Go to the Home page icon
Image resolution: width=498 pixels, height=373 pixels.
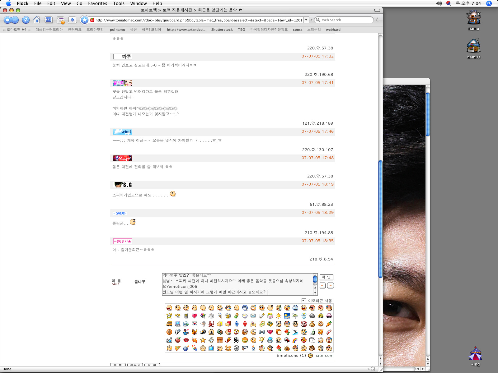37,20
